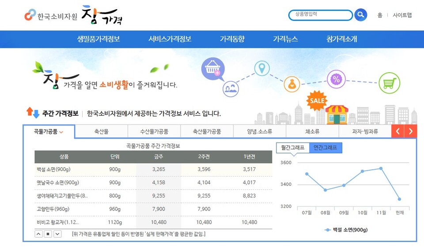Select the 양념.소스류 category tab

tap(260, 132)
